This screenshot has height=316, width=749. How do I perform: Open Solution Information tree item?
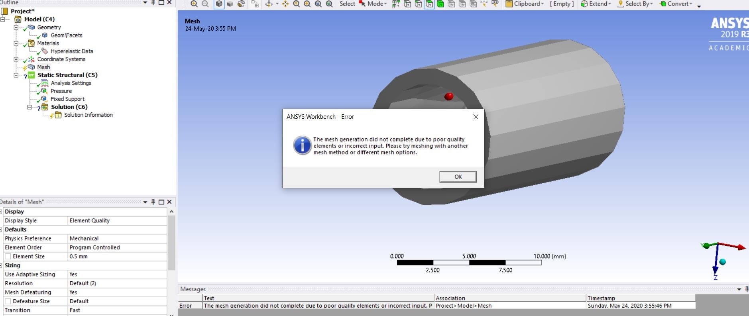point(88,115)
